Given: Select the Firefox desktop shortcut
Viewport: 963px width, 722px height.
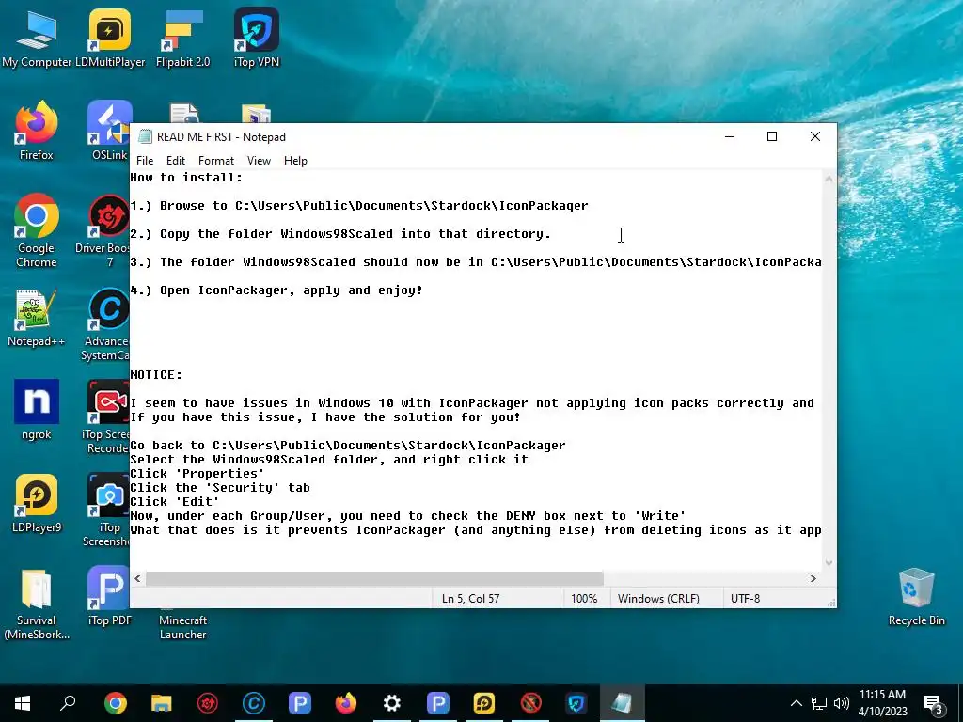Looking at the screenshot, I should pos(37,131).
